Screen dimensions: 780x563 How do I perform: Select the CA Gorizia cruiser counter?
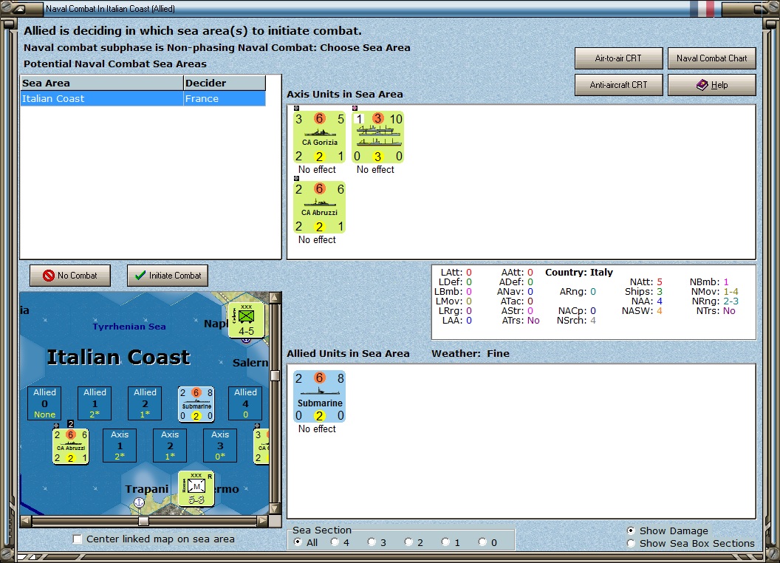(319, 137)
